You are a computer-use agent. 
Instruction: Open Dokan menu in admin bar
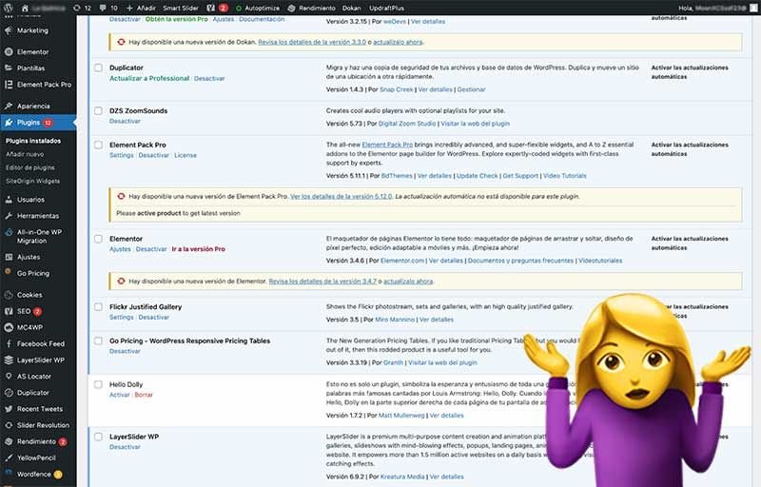tap(351, 8)
